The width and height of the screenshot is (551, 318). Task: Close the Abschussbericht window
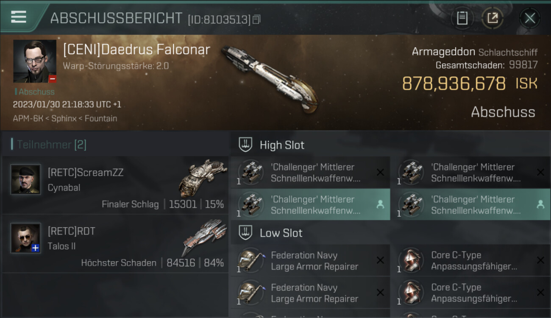coord(529,18)
